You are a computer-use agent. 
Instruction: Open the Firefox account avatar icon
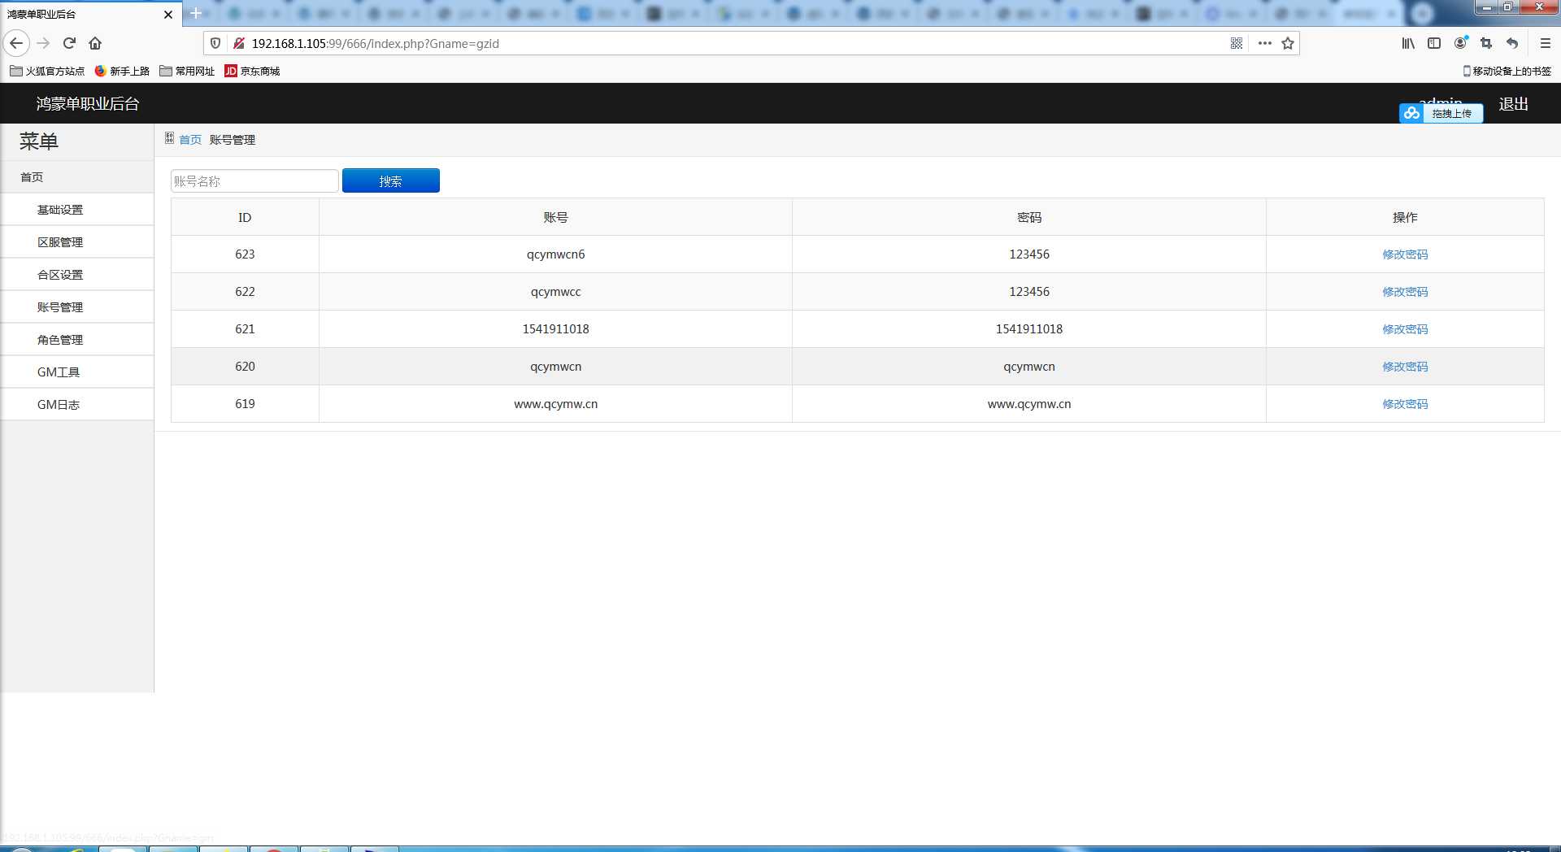(1460, 43)
